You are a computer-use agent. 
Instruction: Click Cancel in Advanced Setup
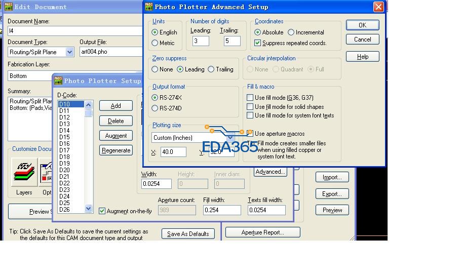tap(362, 39)
